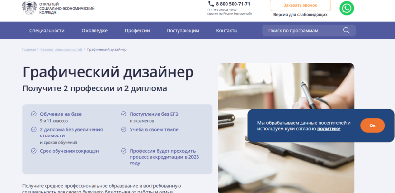Click checkmark icon beside Срок обучения сокращен
395x193 pixels.
pyautogui.click(x=34, y=151)
